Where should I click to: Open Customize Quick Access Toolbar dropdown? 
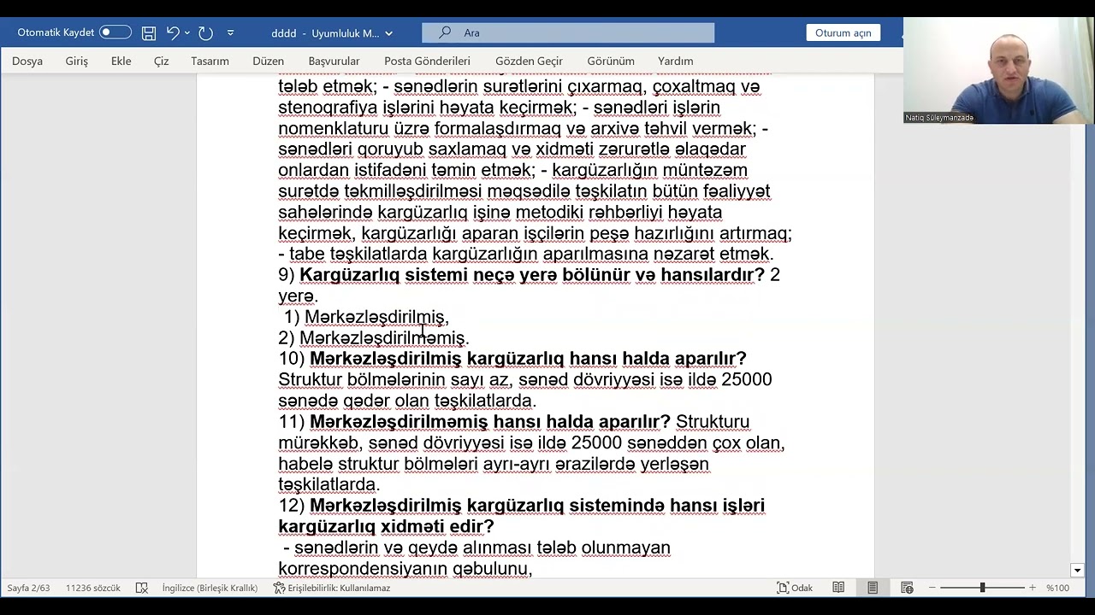(230, 32)
